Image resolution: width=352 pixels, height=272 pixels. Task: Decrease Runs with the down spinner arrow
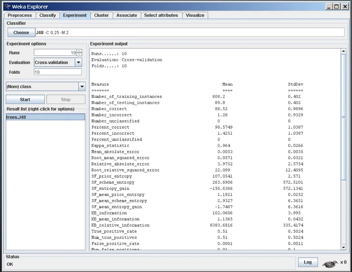pyautogui.click(x=79, y=54)
